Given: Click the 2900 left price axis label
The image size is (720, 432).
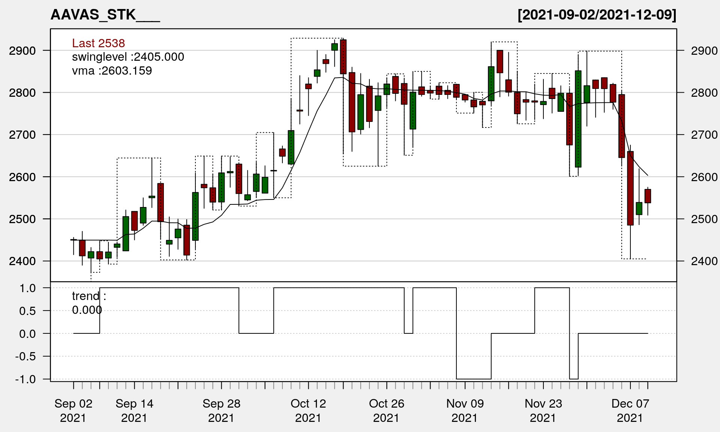Looking at the screenshot, I should pyautogui.click(x=22, y=51).
